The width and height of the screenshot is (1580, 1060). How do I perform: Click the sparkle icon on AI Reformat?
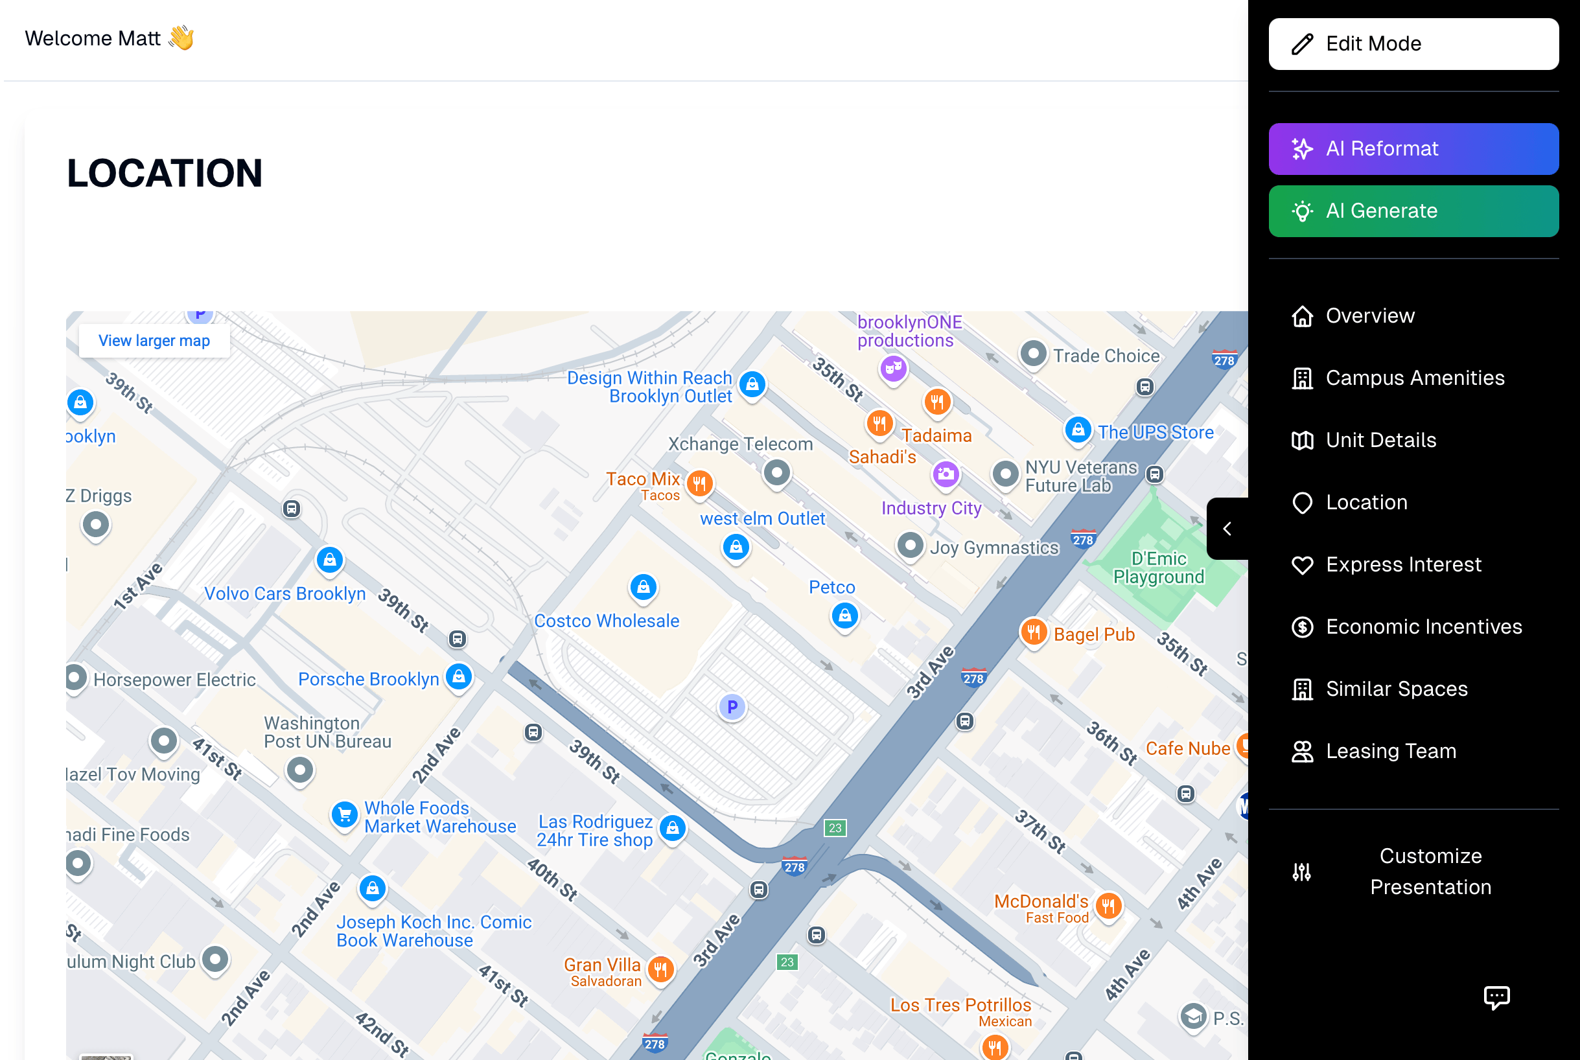point(1302,149)
